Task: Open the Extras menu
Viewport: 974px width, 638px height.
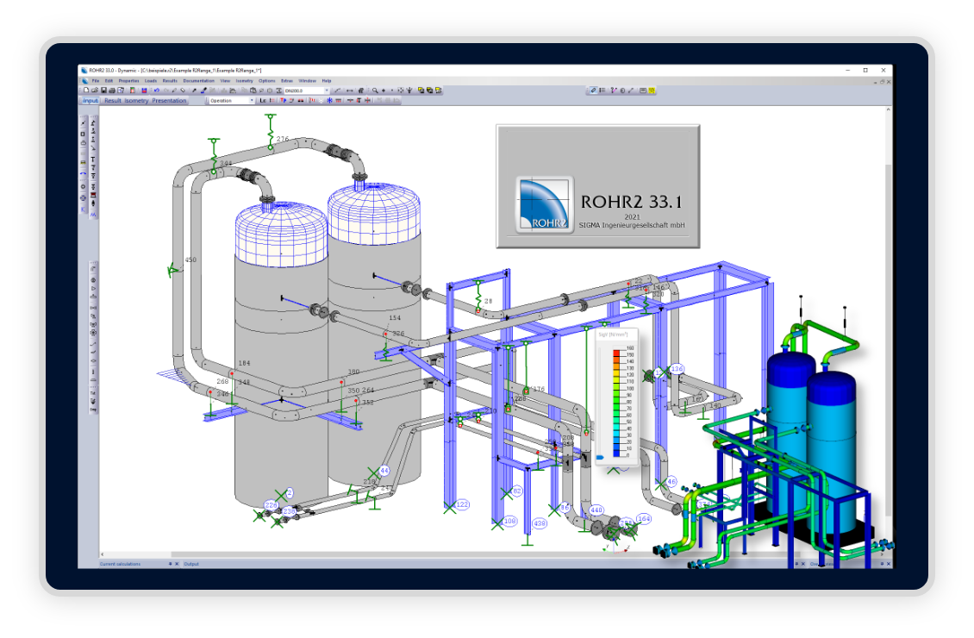Action: [287, 81]
